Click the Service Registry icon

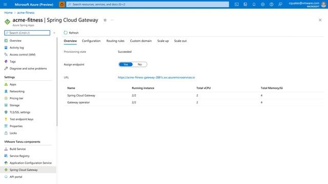[6, 156]
